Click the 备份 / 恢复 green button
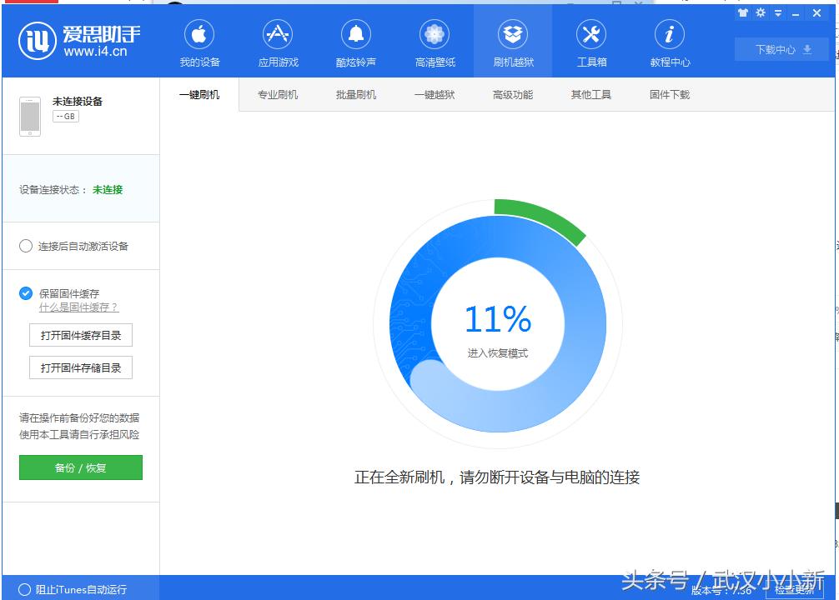839x600 pixels. [x=80, y=467]
